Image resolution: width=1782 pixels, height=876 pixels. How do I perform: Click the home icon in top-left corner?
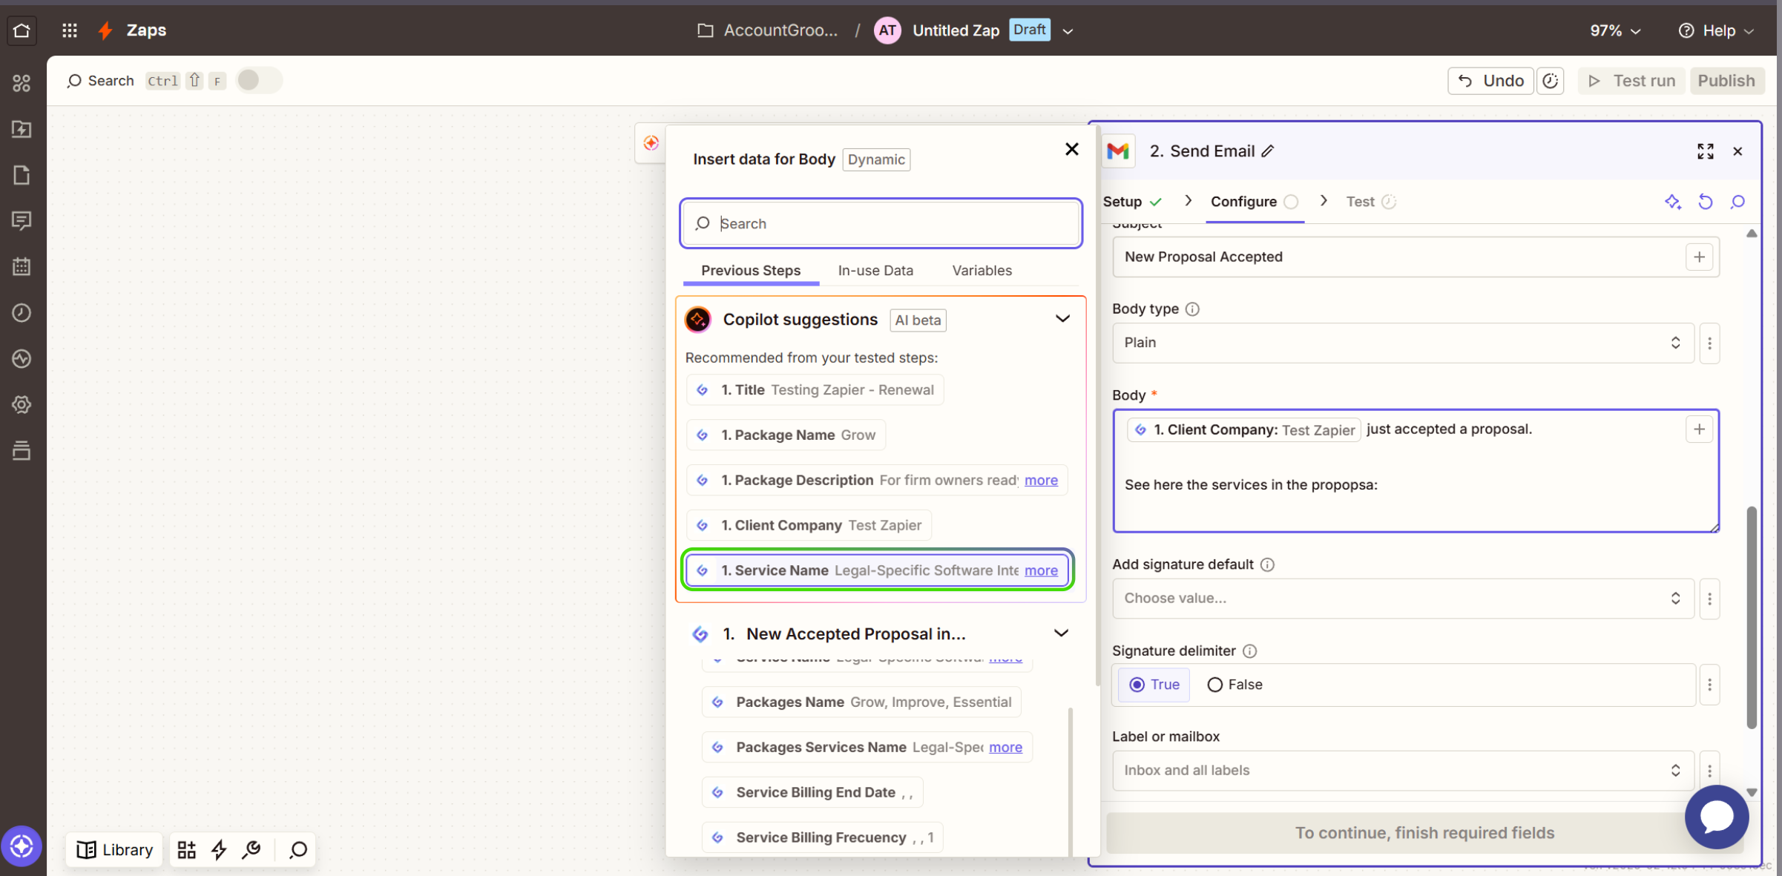tap(22, 30)
